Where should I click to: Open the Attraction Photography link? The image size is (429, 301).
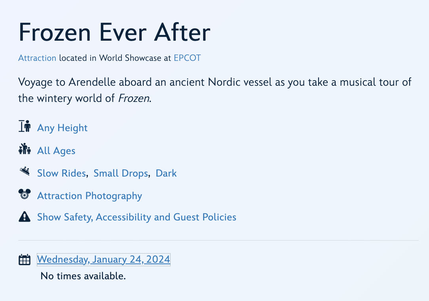89,196
